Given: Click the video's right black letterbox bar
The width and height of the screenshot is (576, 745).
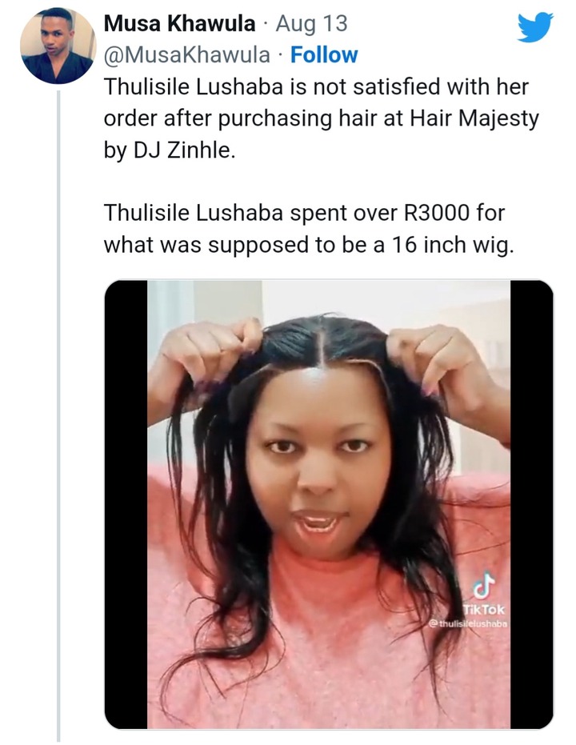Looking at the screenshot, I should point(532,504).
